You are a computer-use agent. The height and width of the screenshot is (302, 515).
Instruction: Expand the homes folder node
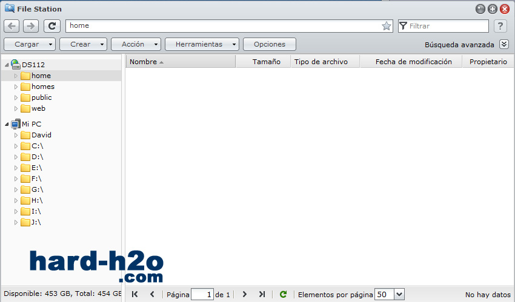coord(16,87)
